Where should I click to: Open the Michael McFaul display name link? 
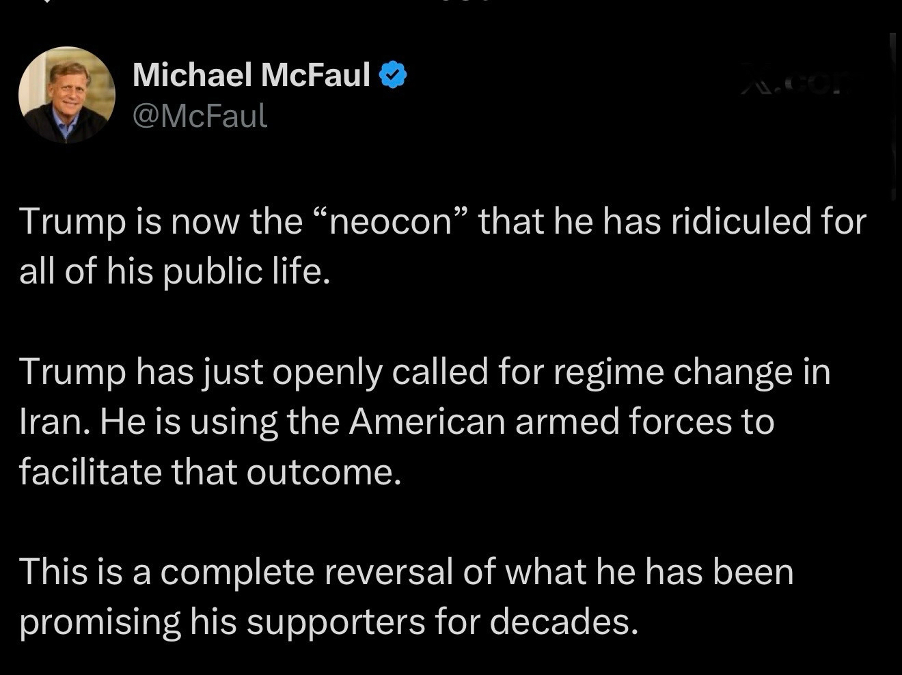coord(251,74)
